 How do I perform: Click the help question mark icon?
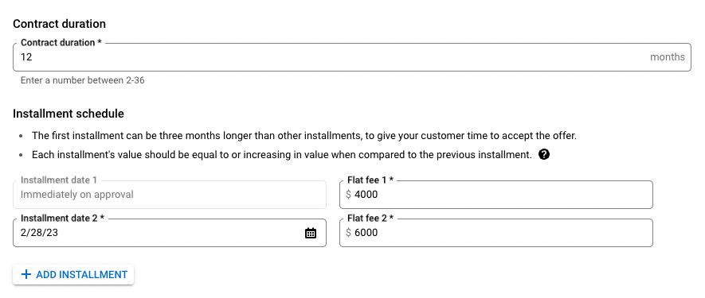pos(543,155)
